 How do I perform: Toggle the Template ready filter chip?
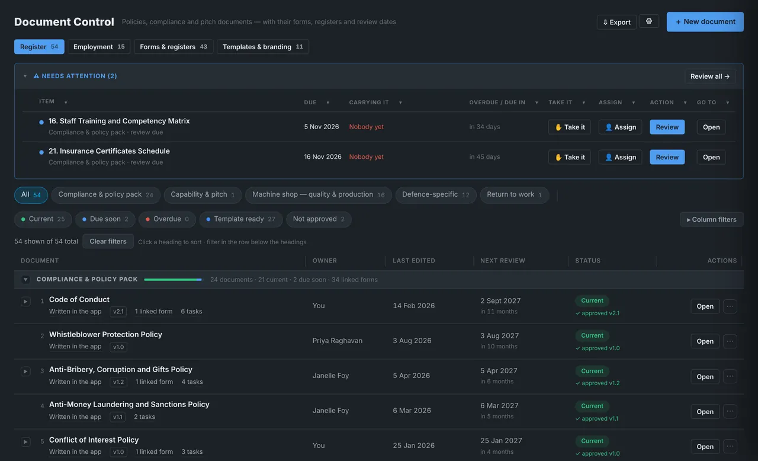point(241,219)
